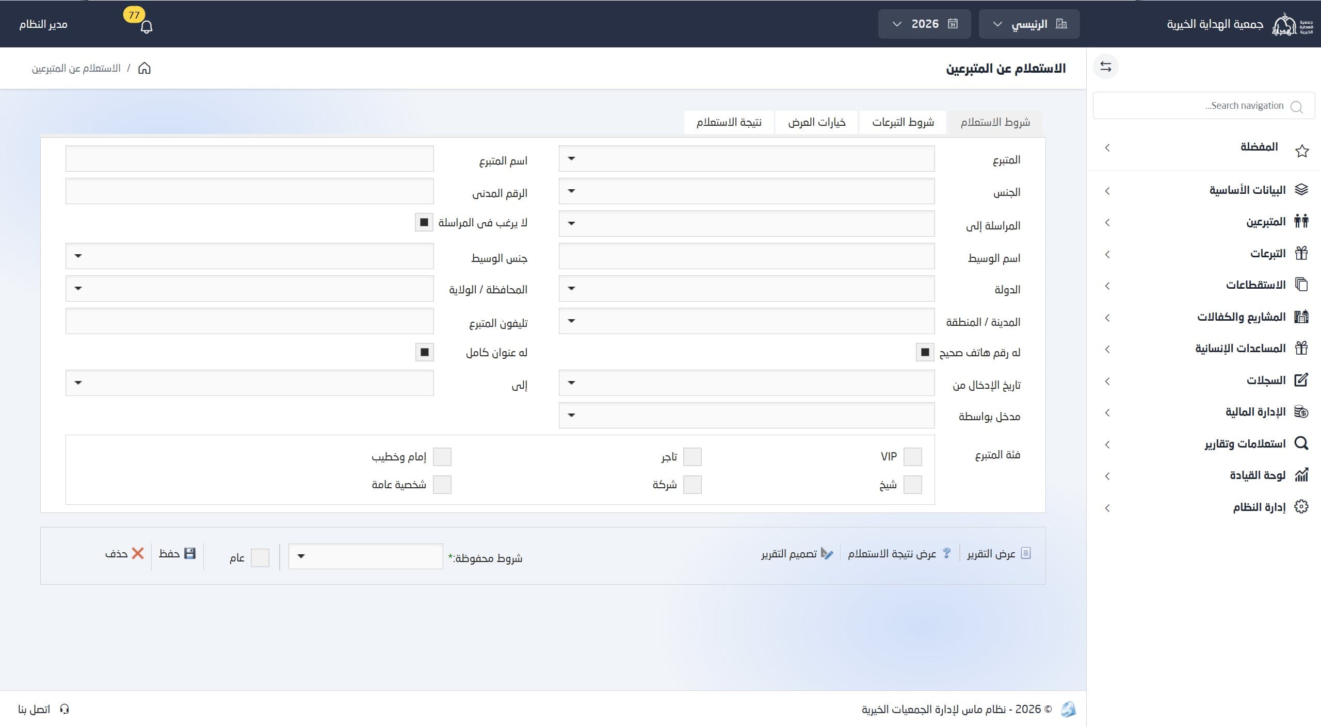Click the headset contact us icon

(x=65, y=709)
